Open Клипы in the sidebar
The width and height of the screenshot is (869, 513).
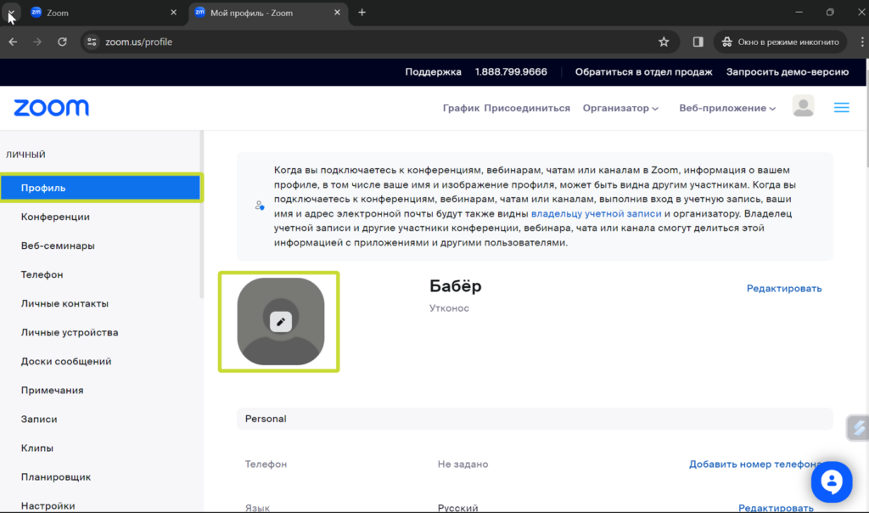(x=37, y=448)
